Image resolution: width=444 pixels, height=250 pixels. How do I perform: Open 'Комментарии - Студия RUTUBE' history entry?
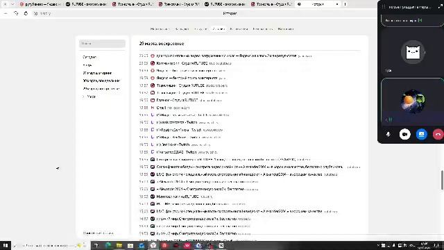tap(182, 63)
